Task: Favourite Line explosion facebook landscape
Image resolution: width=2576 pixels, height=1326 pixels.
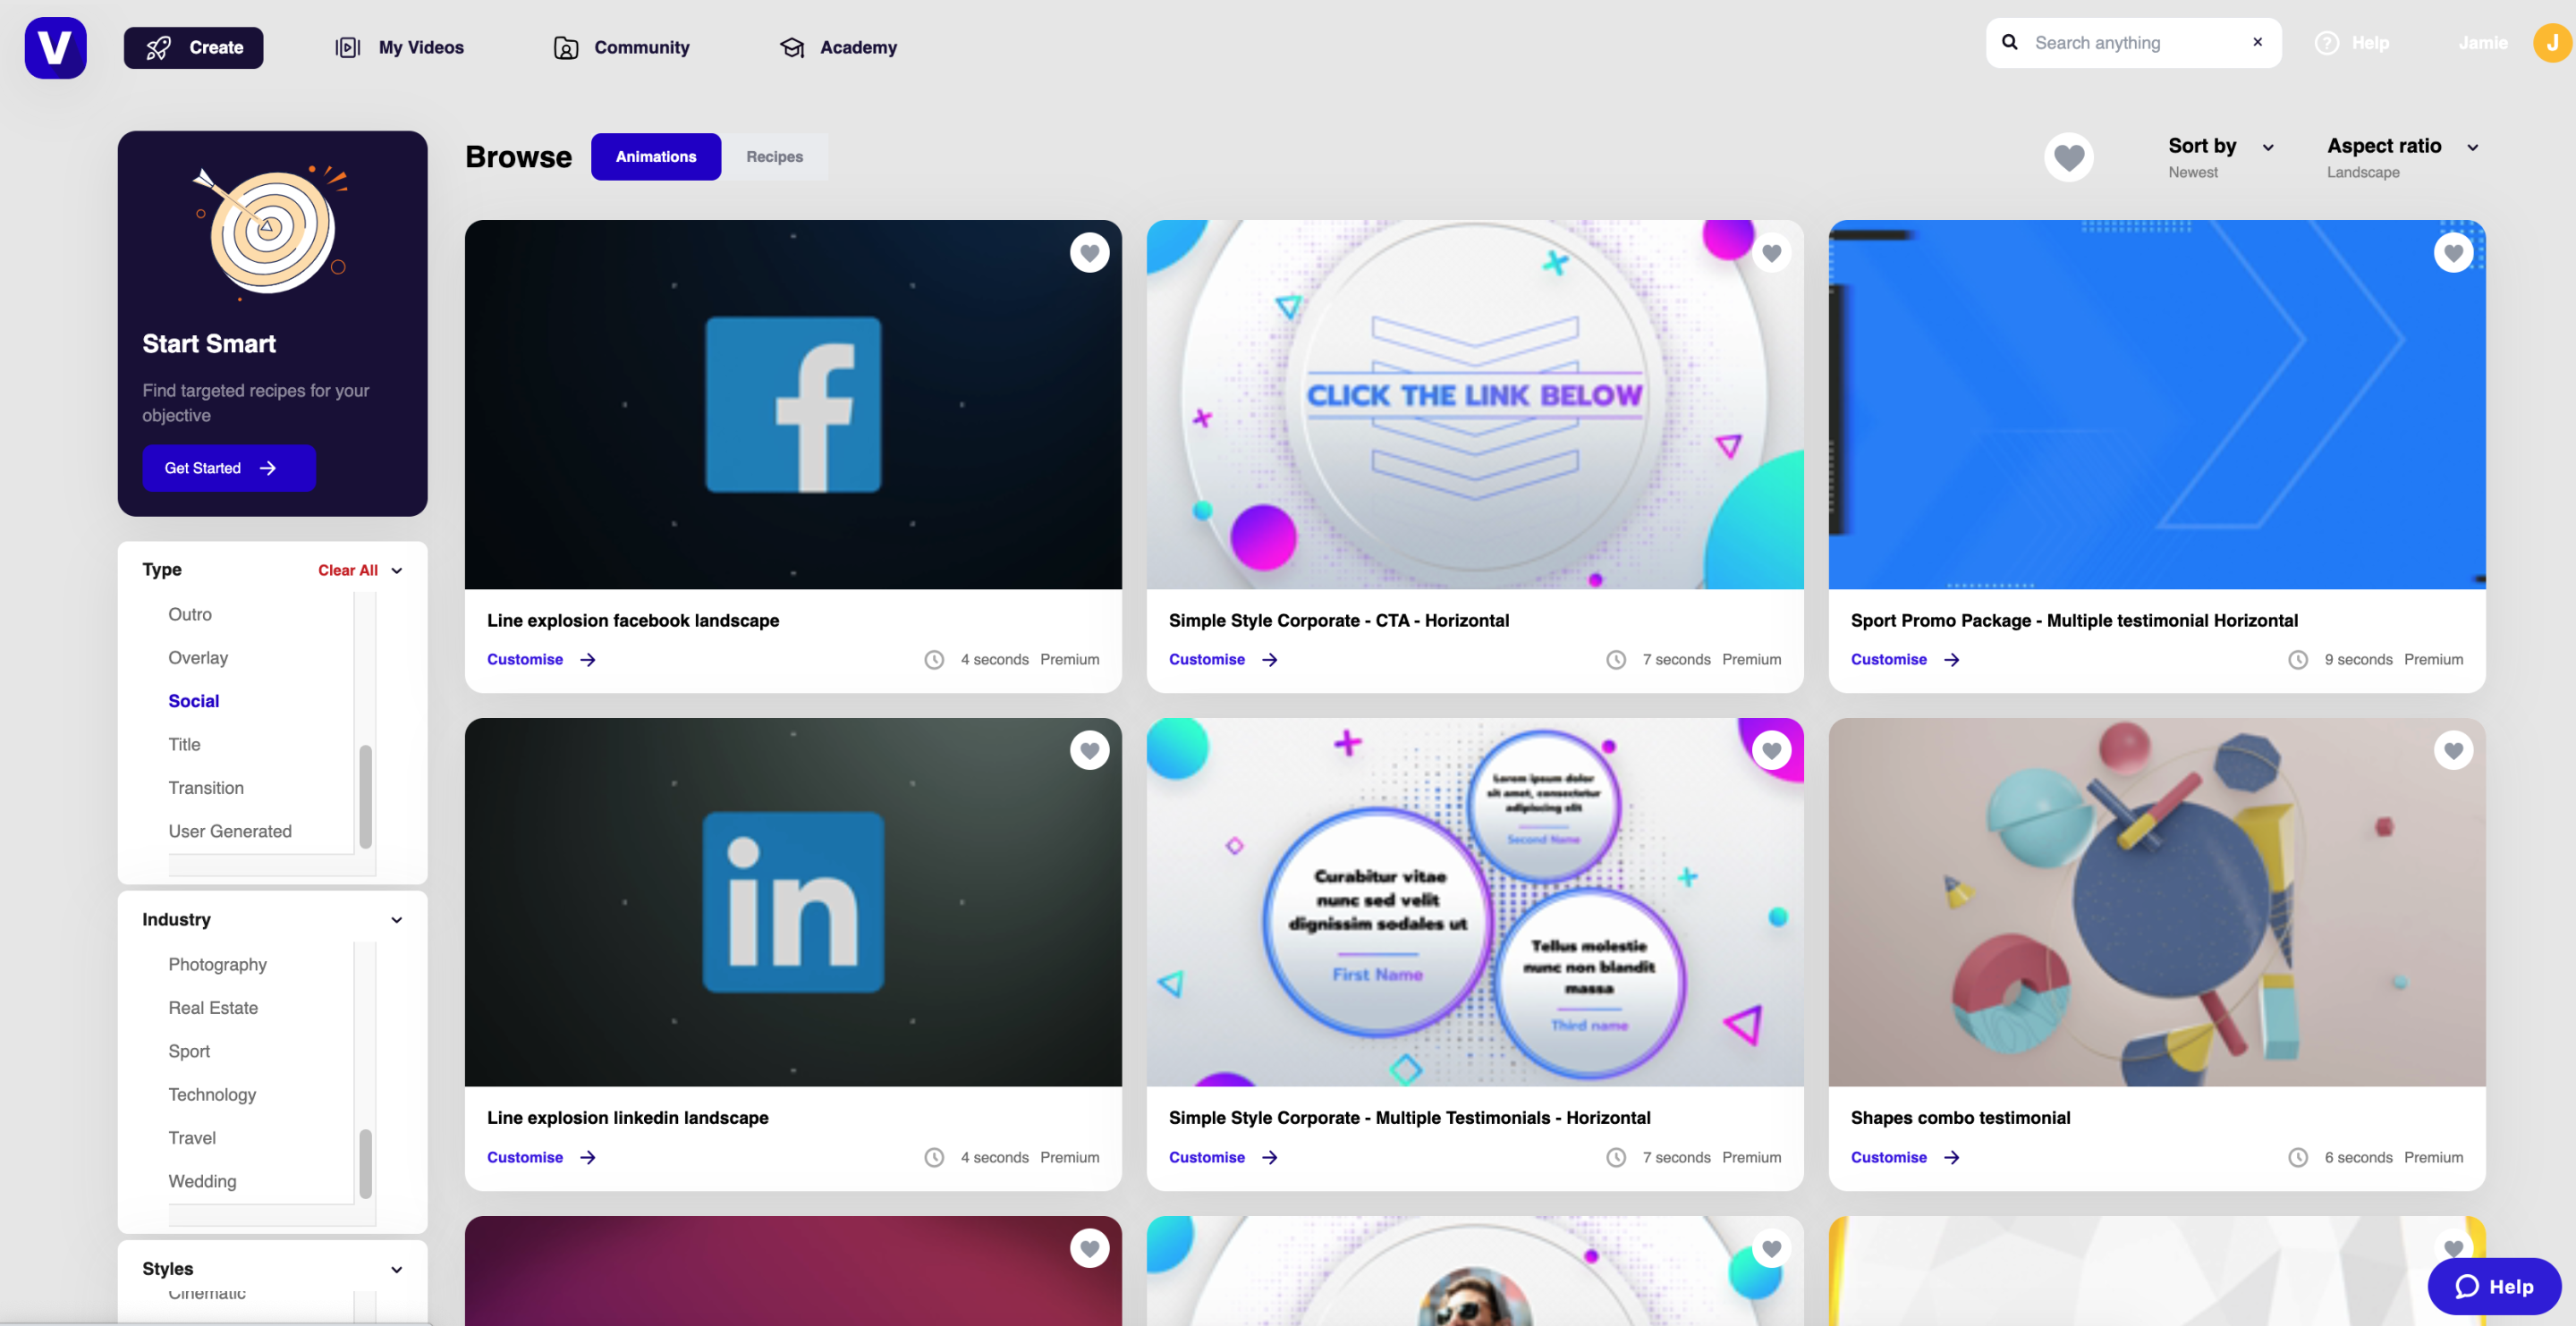Action: [1089, 253]
